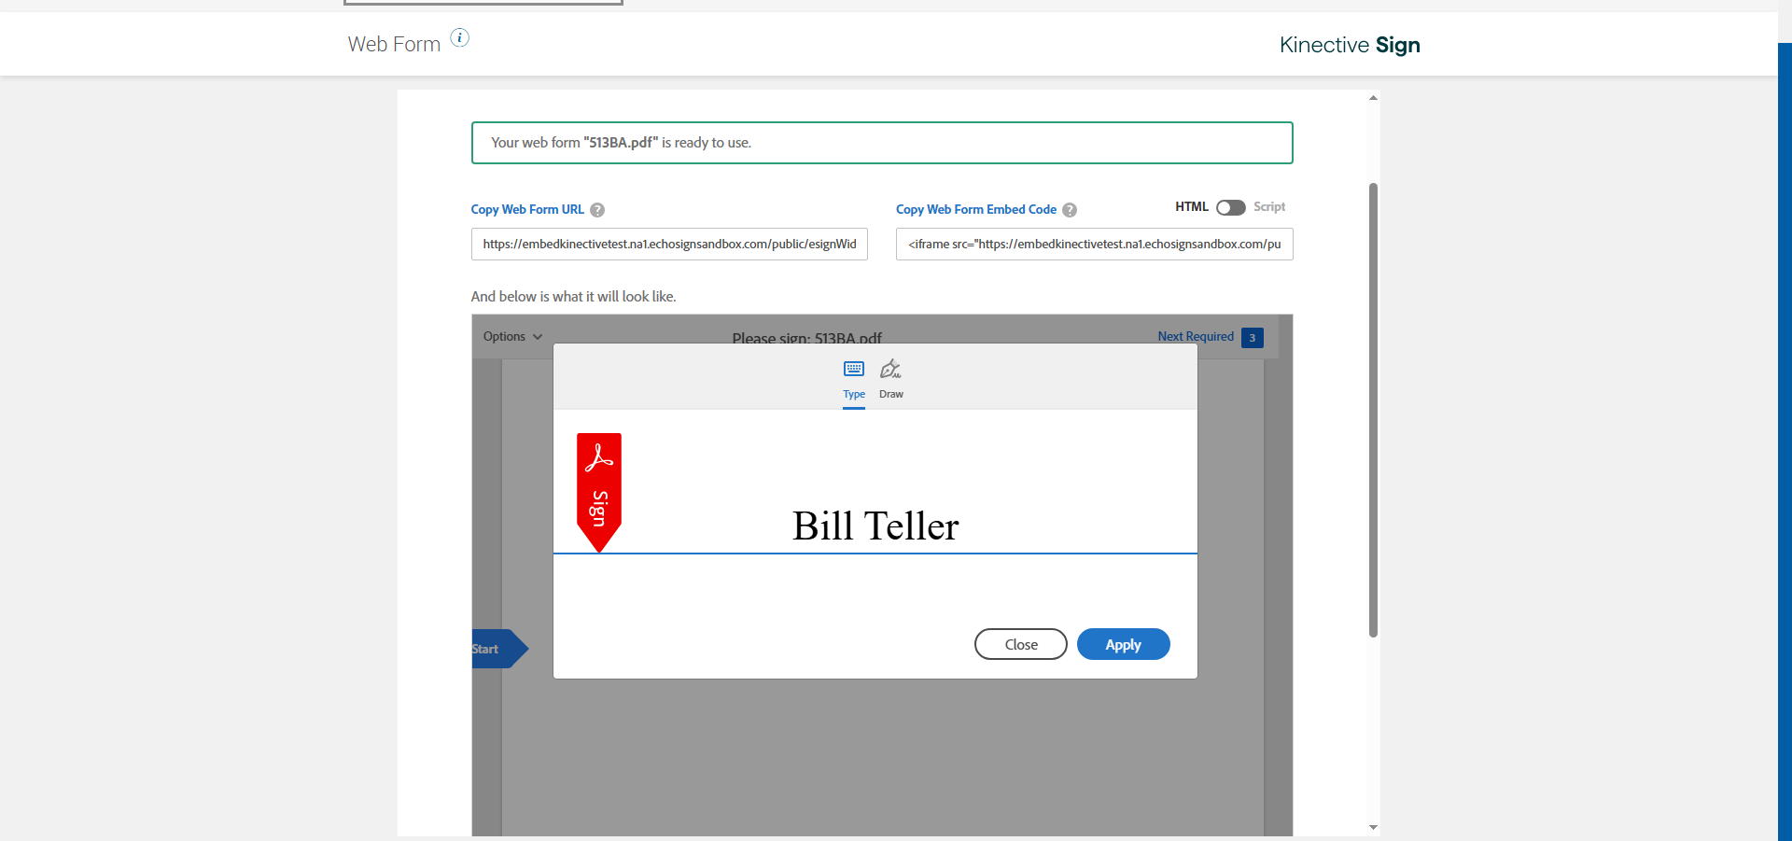
Task: Click the Copy Web Form URL link
Action: tap(527, 210)
